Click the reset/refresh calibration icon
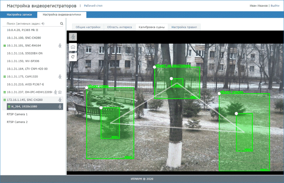This screenshot has width=284, height=183. tap(73, 57)
